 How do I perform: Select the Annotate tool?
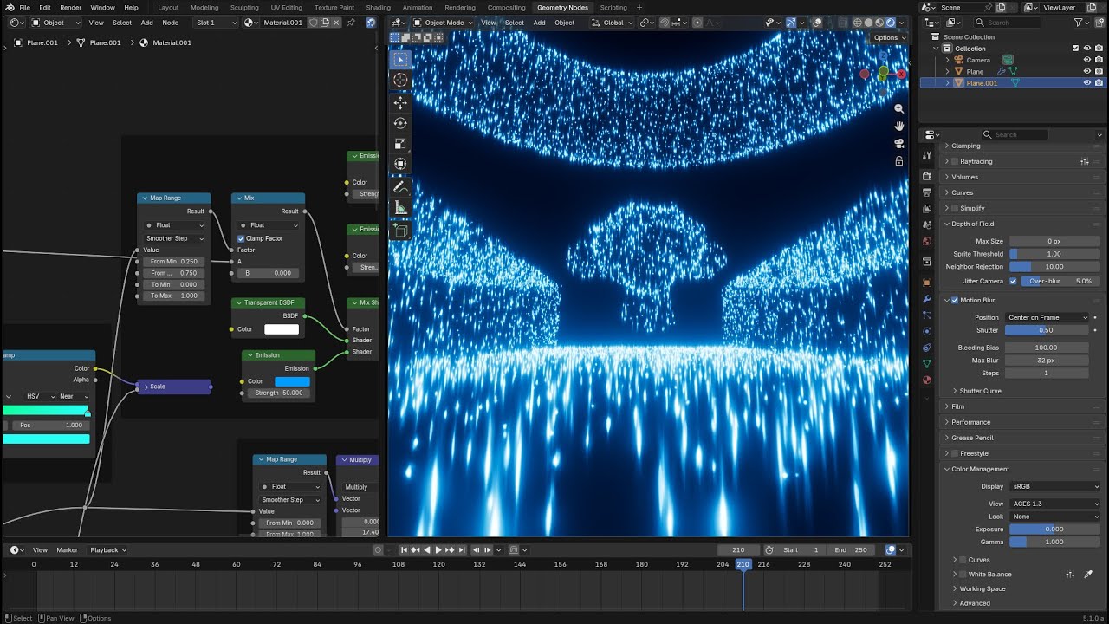(400, 187)
